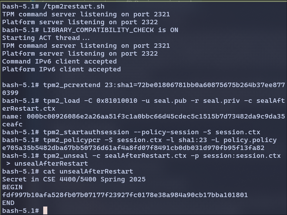
Task: Click the terminal cursor block at the last prompt
Action: (x=45, y=210)
